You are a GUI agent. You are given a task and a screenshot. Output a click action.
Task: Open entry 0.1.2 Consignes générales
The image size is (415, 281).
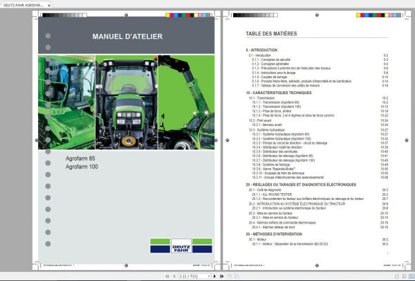270,64
